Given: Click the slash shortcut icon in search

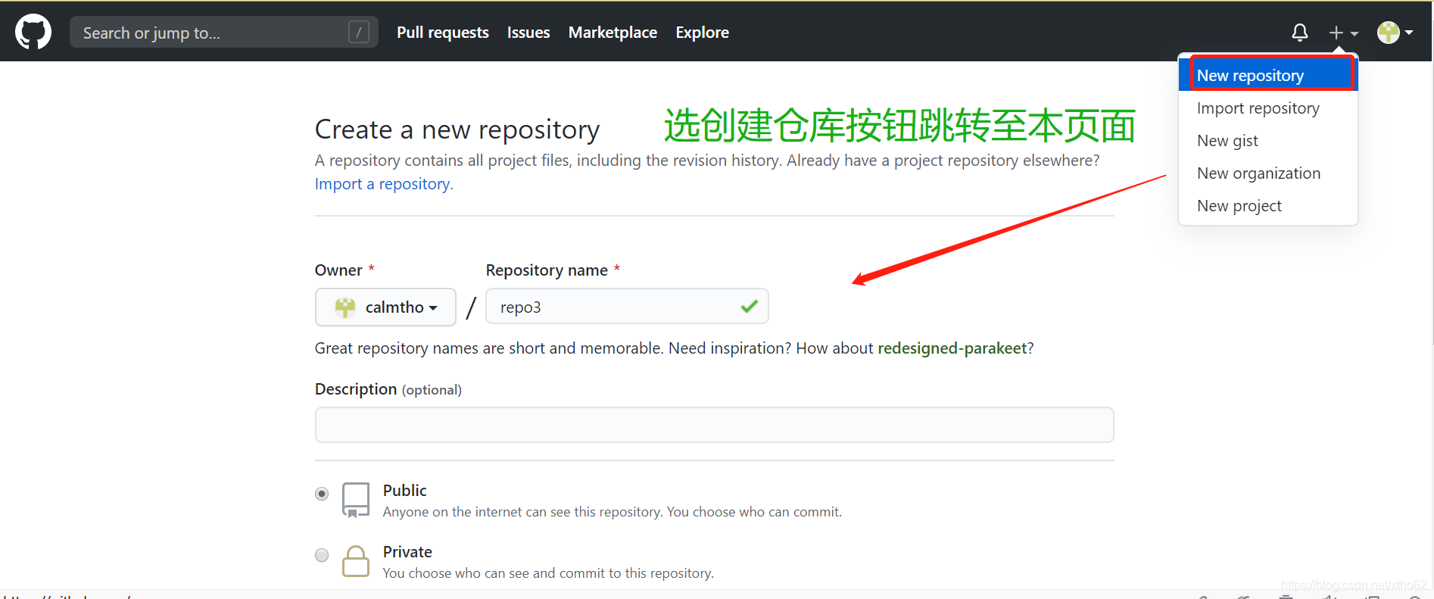Looking at the screenshot, I should click(x=359, y=32).
